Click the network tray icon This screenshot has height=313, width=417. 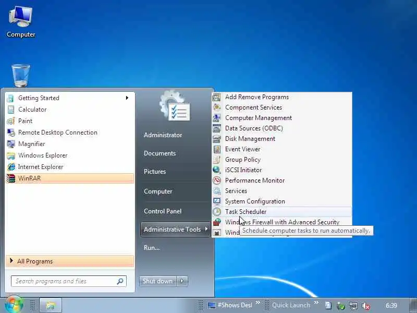pyautogui.click(x=353, y=306)
